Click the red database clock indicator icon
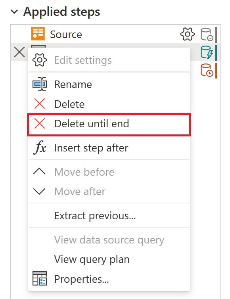Viewport: 230px width, 299px height. [207, 70]
